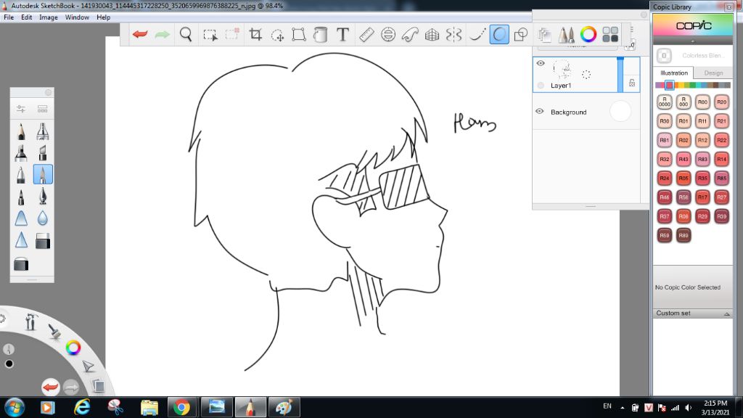
Task: Choose the R89 Copic swatch
Action: coord(684,235)
